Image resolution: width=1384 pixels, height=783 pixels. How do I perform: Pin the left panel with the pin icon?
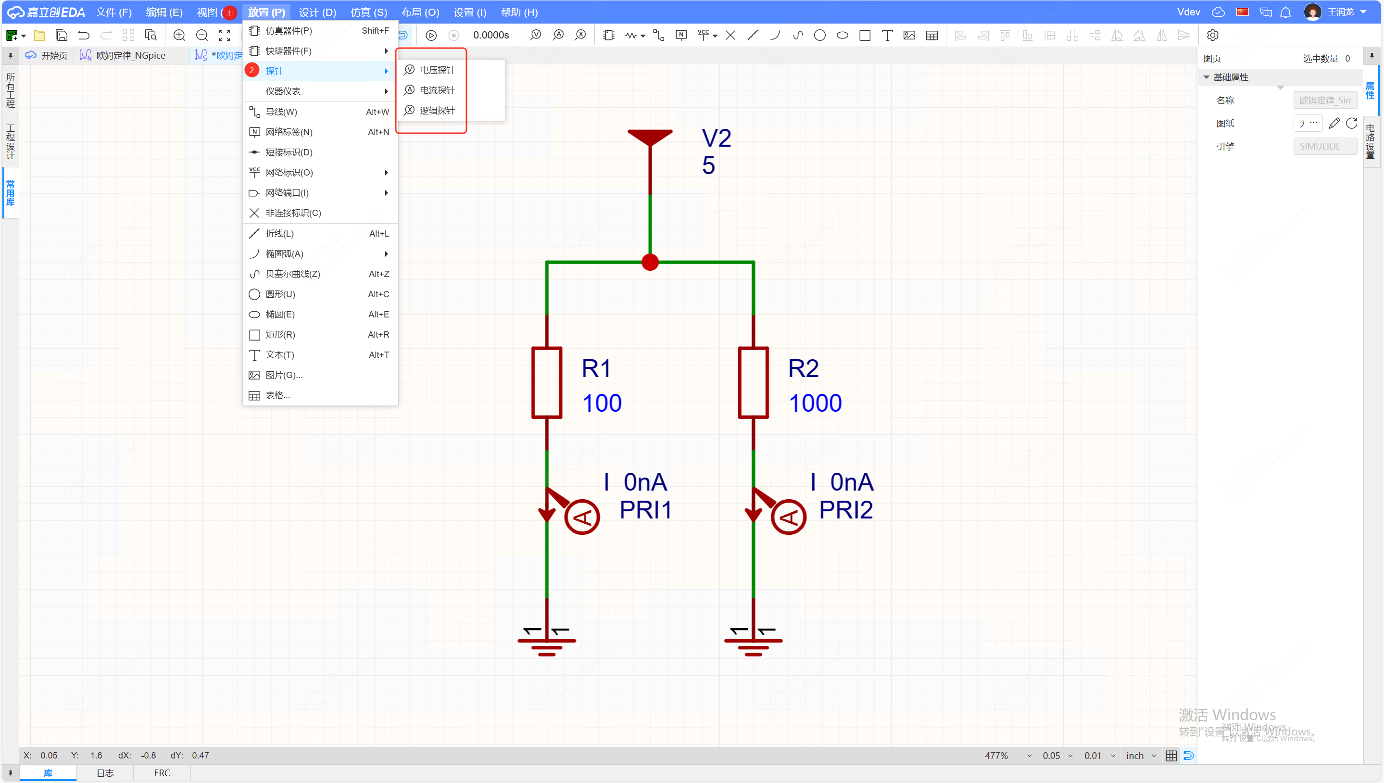10,55
